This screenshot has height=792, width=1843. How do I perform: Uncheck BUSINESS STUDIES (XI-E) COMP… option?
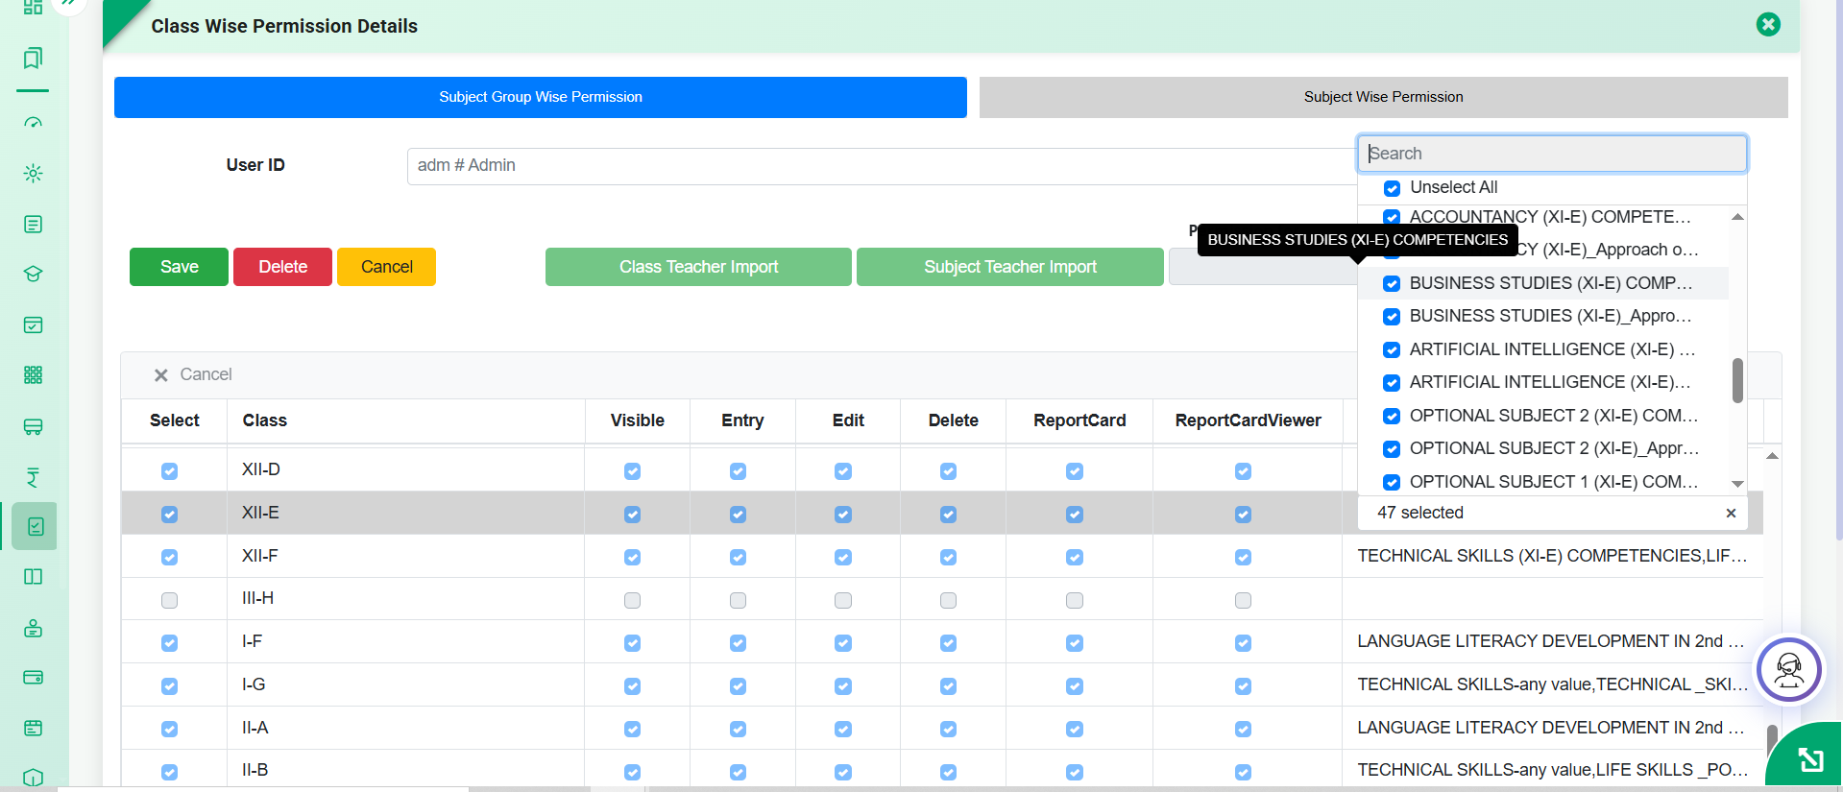click(x=1391, y=284)
